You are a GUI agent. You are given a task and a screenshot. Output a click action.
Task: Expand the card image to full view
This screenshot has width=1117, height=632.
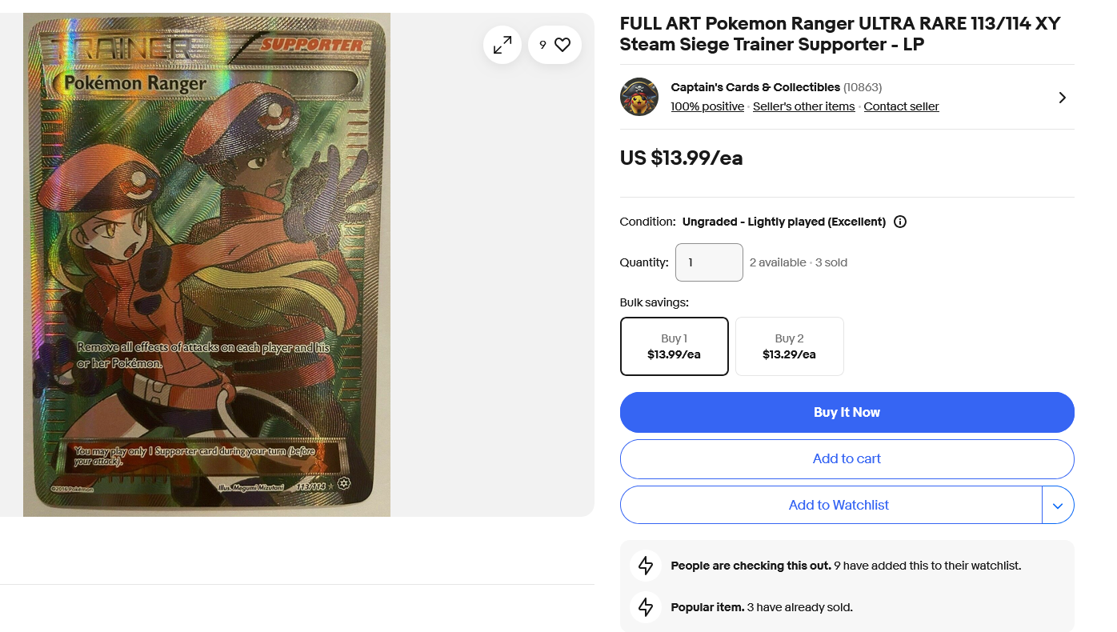(502, 46)
